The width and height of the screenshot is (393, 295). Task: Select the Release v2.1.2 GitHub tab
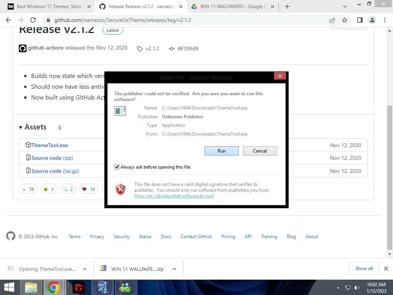click(x=140, y=7)
